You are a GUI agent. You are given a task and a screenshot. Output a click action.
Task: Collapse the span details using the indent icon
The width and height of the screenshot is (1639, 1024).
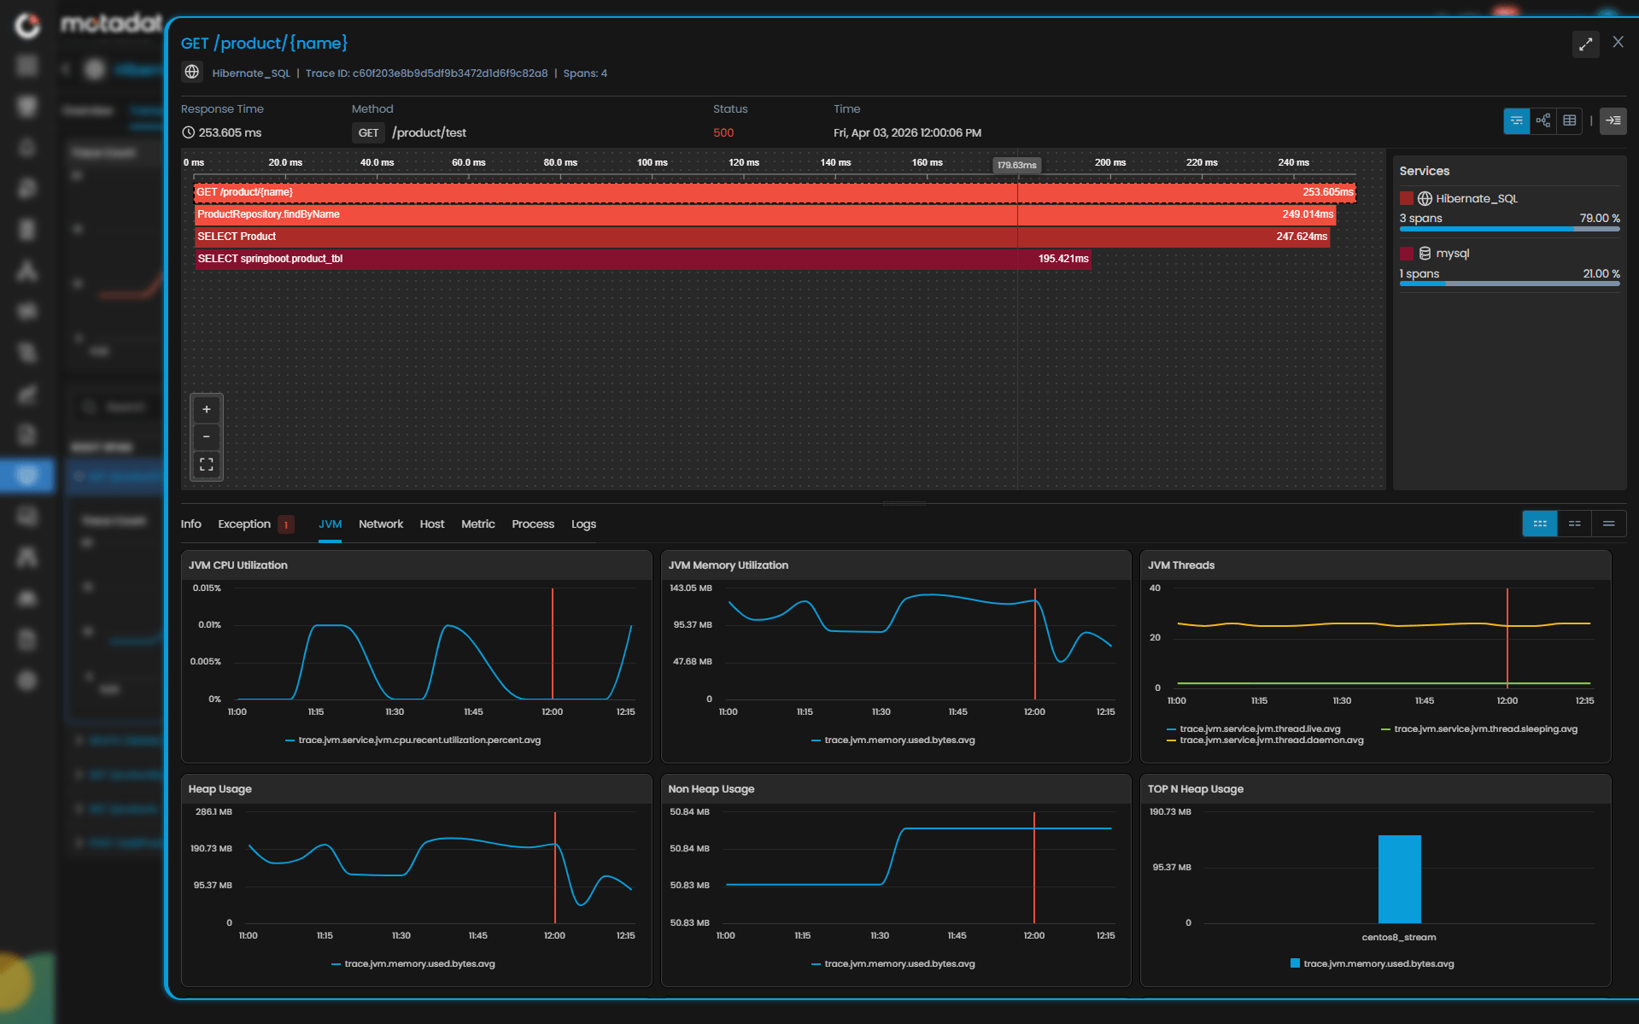pos(1613,121)
